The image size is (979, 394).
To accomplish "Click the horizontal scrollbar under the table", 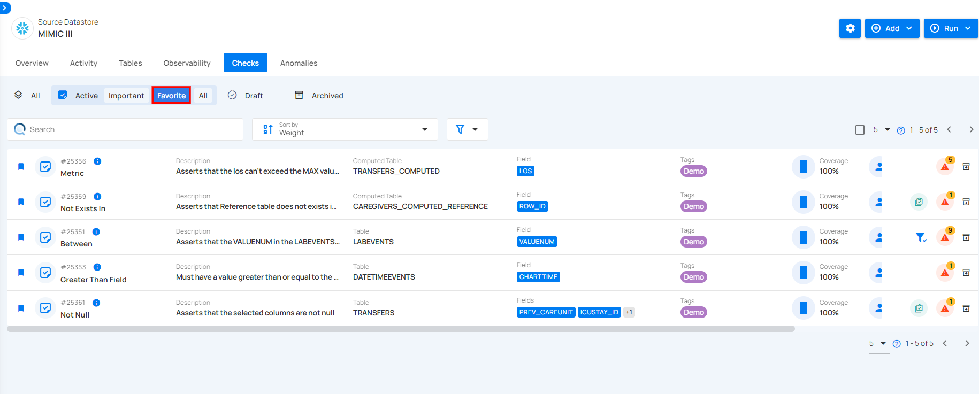I will pos(401,329).
